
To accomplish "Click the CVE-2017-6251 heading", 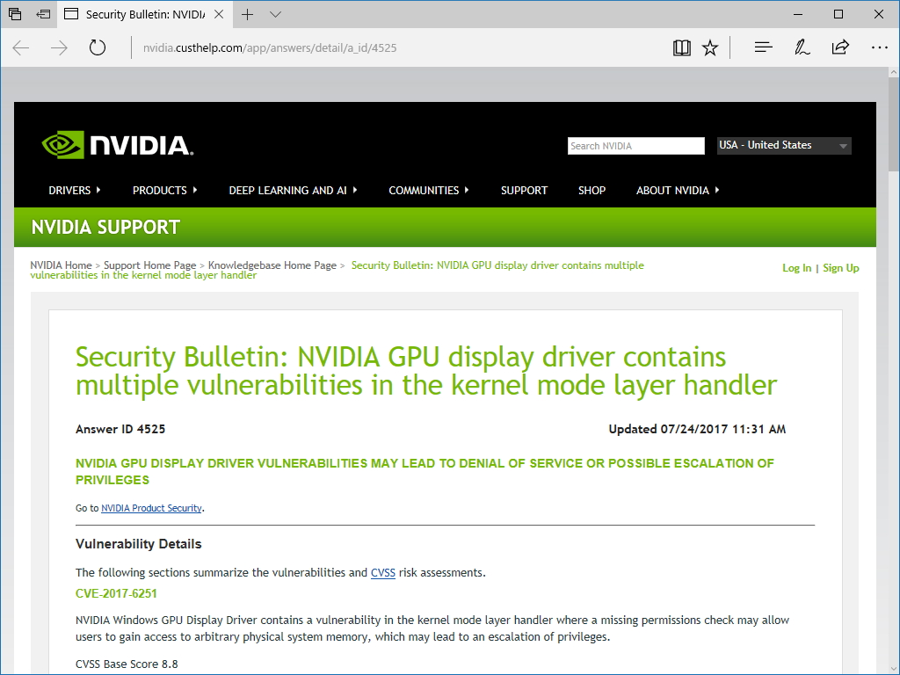I will click(116, 593).
